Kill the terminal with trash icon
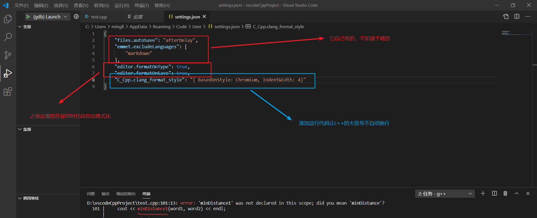The width and height of the screenshot is (537, 218). pyautogui.click(x=505, y=193)
